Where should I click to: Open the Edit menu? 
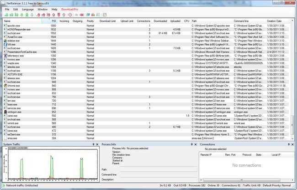[16, 9]
